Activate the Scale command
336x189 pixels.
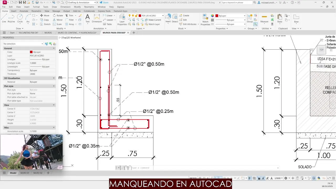pyautogui.click(x=57, y=24)
